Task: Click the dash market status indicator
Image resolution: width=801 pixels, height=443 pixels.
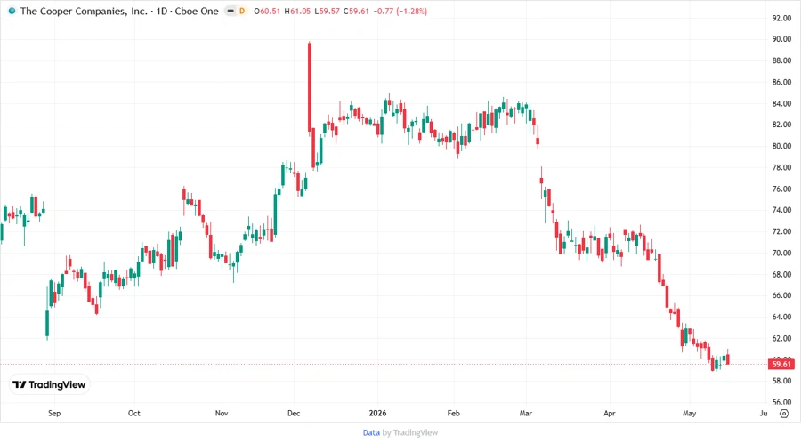Action: coord(231,11)
